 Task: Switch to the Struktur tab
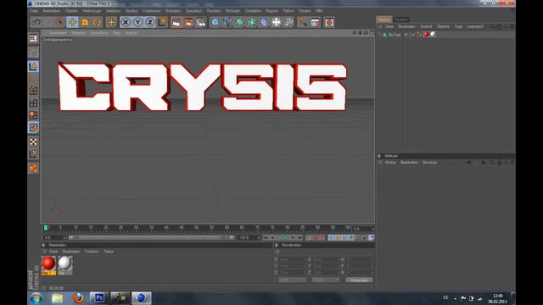click(401, 19)
